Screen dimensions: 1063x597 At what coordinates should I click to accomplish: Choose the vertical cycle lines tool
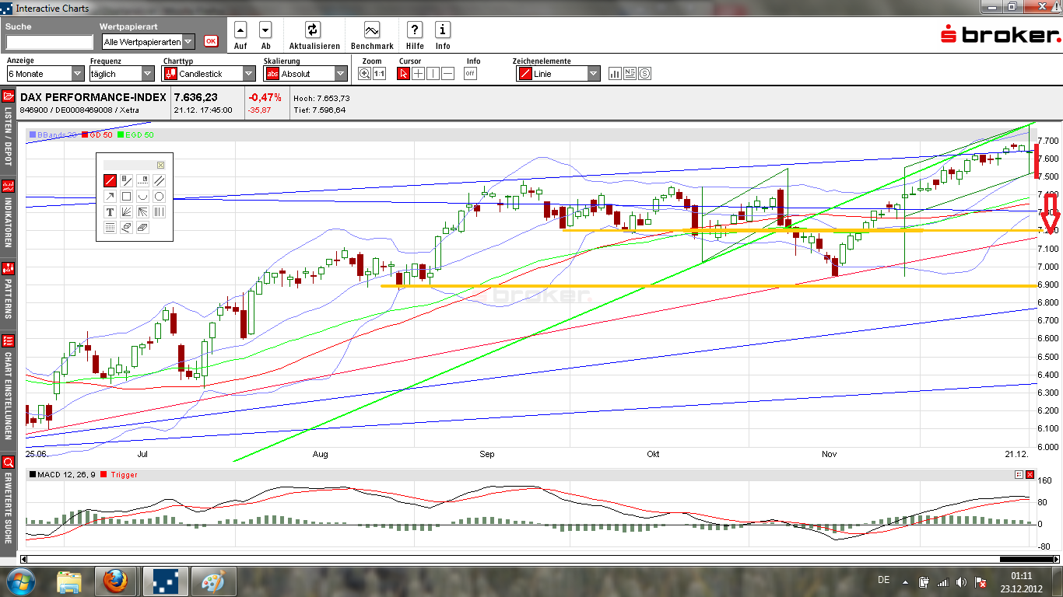[159, 212]
